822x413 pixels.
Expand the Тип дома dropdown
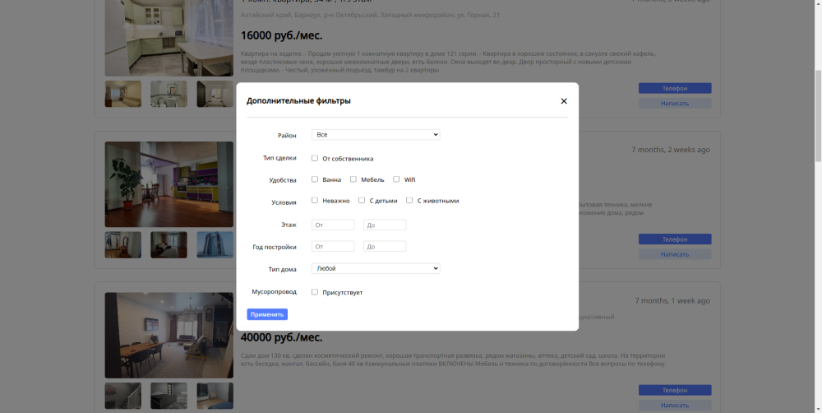tap(376, 268)
